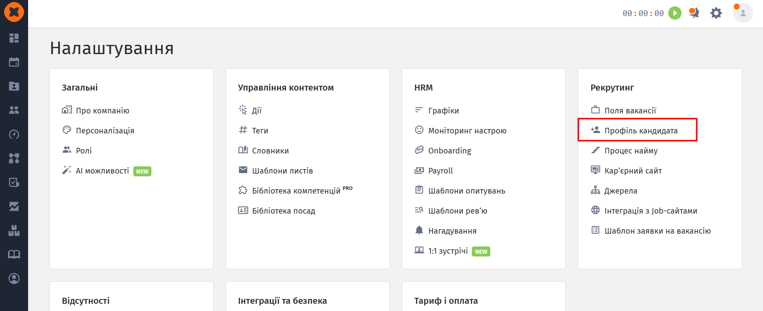Start the timer with green play button
This screenshot has width=763, height=311.
tap(675, 13)
